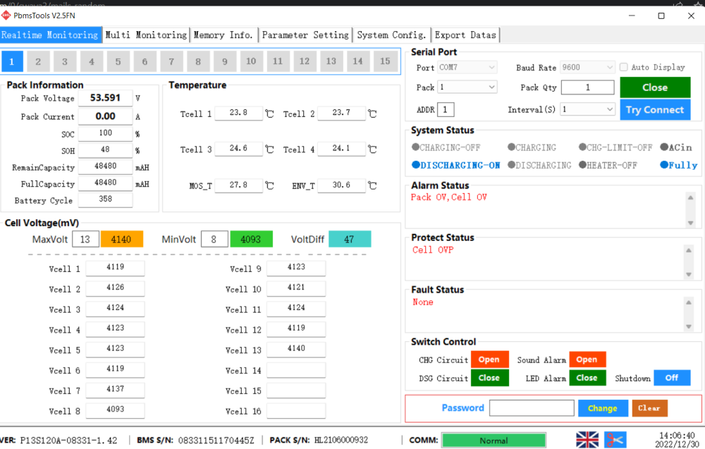Click the PbmsTools app logo icon
The height and width of the screenshot is (449, 705).
pyautogui.click(x=6, y=16)
